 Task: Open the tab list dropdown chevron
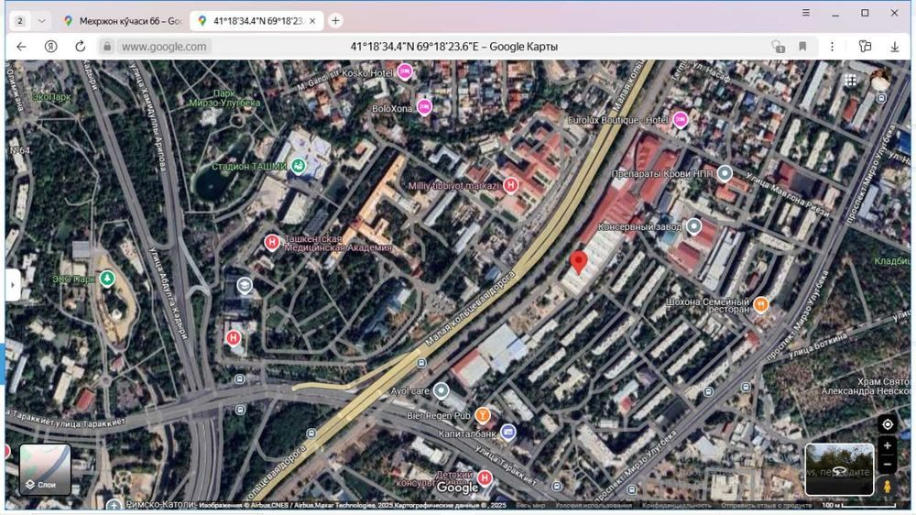[41, 20]
